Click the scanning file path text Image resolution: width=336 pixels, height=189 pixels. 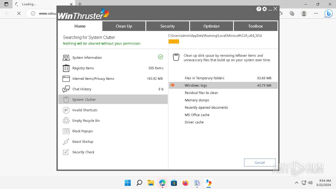[x=215, y=36]
